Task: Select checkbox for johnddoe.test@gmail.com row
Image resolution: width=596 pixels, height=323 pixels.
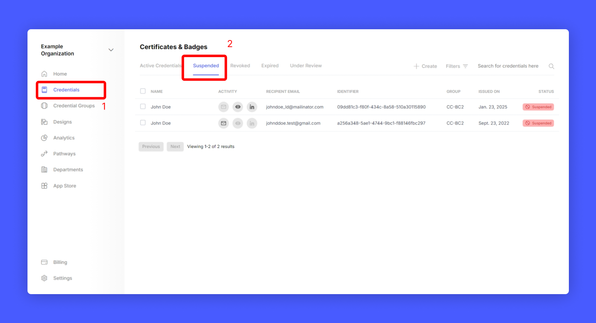Action: click(x=143, y=123)
